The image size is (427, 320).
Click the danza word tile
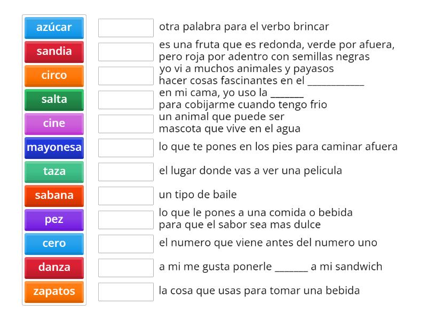pyautogui.click(x=53, y=268)
